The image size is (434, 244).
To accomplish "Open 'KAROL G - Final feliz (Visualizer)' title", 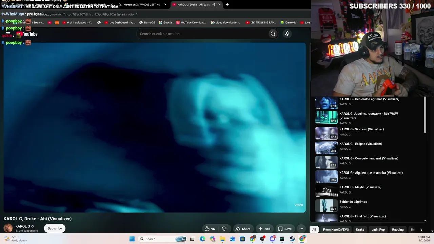I will (362, 216).
